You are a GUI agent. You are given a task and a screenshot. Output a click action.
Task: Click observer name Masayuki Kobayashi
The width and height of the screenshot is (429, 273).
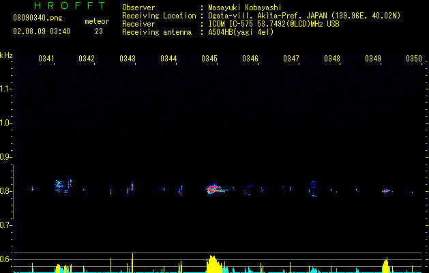pyautogui.click(x=245, y=8)
